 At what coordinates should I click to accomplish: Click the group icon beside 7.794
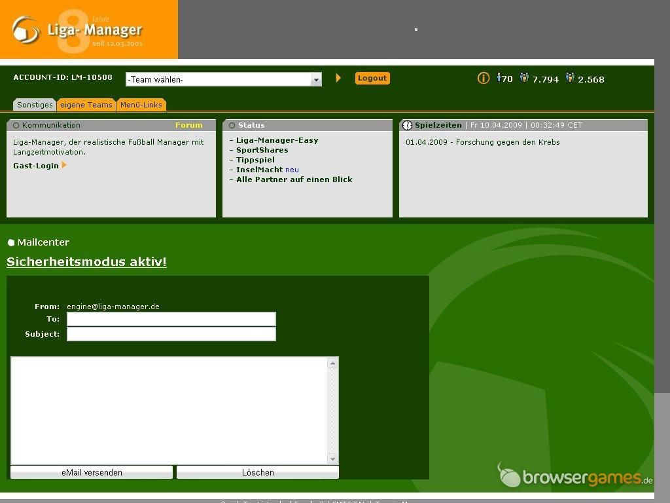[x=524, y=77]
